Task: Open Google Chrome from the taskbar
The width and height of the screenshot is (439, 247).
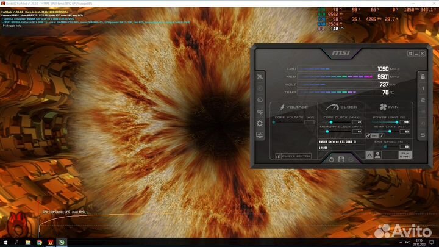Action: coord(39,243)
